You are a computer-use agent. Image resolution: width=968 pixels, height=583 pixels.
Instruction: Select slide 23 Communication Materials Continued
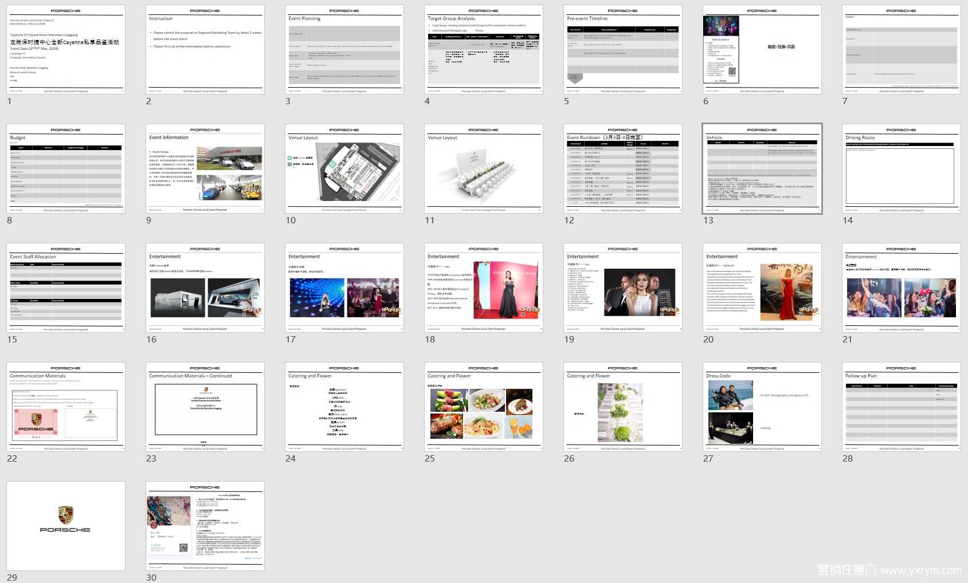(x=205, y=407)
